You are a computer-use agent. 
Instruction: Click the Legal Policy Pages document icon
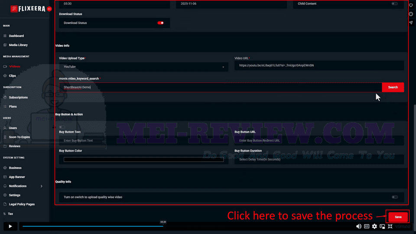tap(5, 204)
